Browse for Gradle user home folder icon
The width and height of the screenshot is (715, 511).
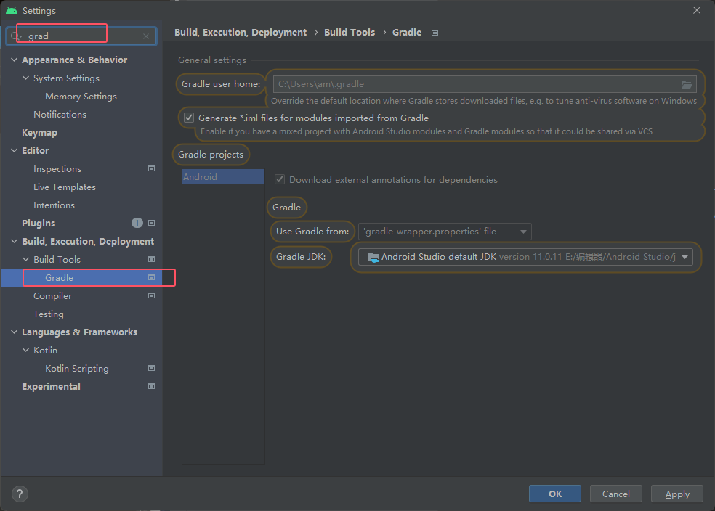click(x=686, y=84)
